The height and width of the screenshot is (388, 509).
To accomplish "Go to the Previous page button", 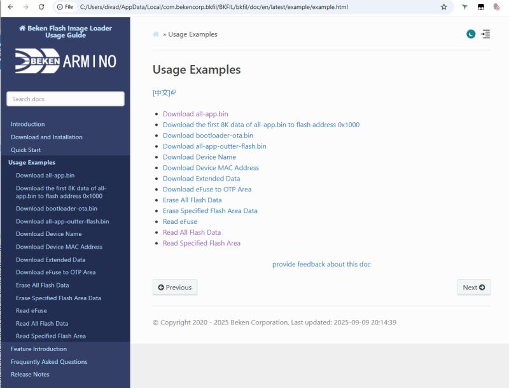I will click(x=175, y=288).
